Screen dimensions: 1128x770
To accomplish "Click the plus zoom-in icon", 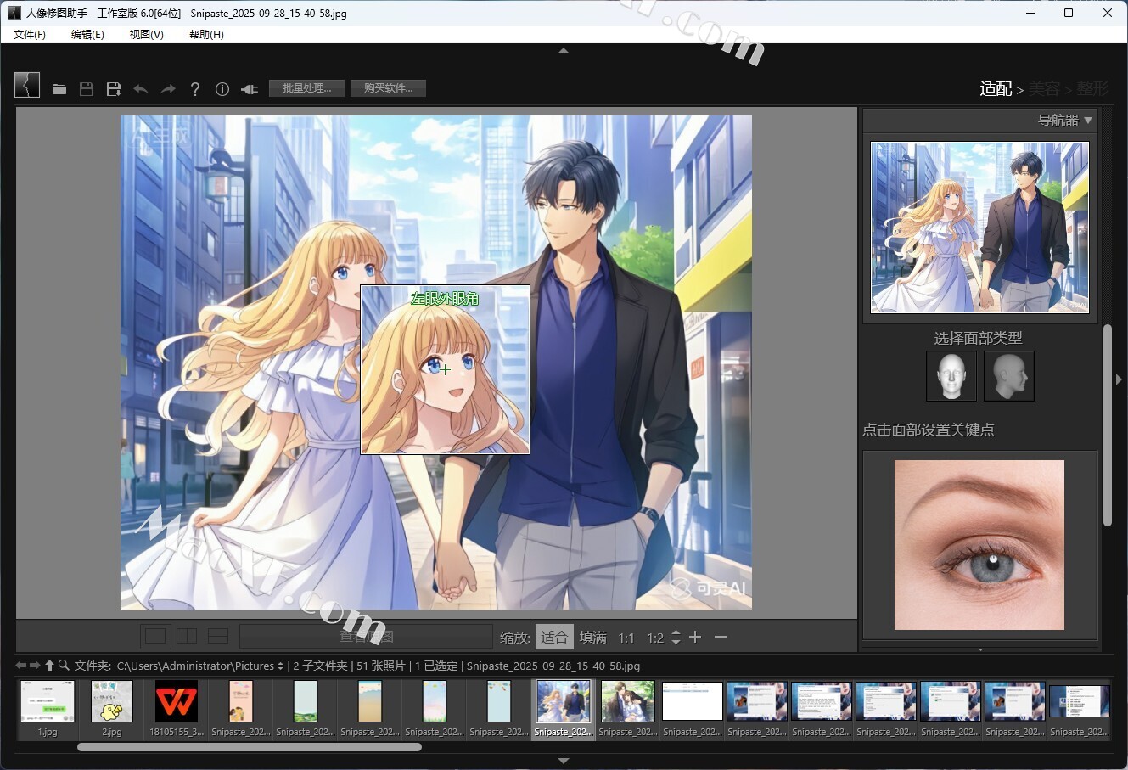I will click(x=695, y=637).
